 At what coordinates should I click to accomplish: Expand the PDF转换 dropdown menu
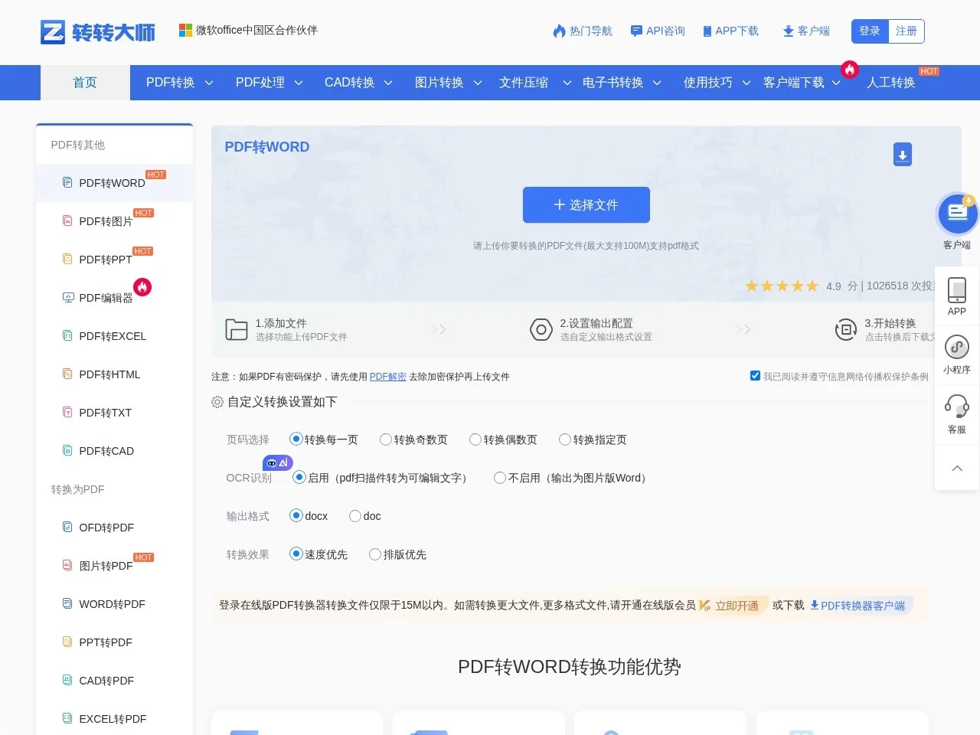click(x=170, y=83)
